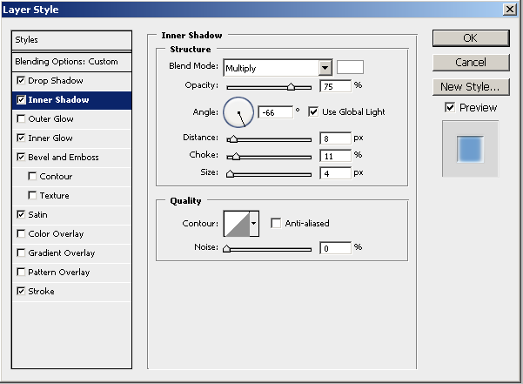Click the Cancel button
The image size is (523, 384).
point(470,63)
